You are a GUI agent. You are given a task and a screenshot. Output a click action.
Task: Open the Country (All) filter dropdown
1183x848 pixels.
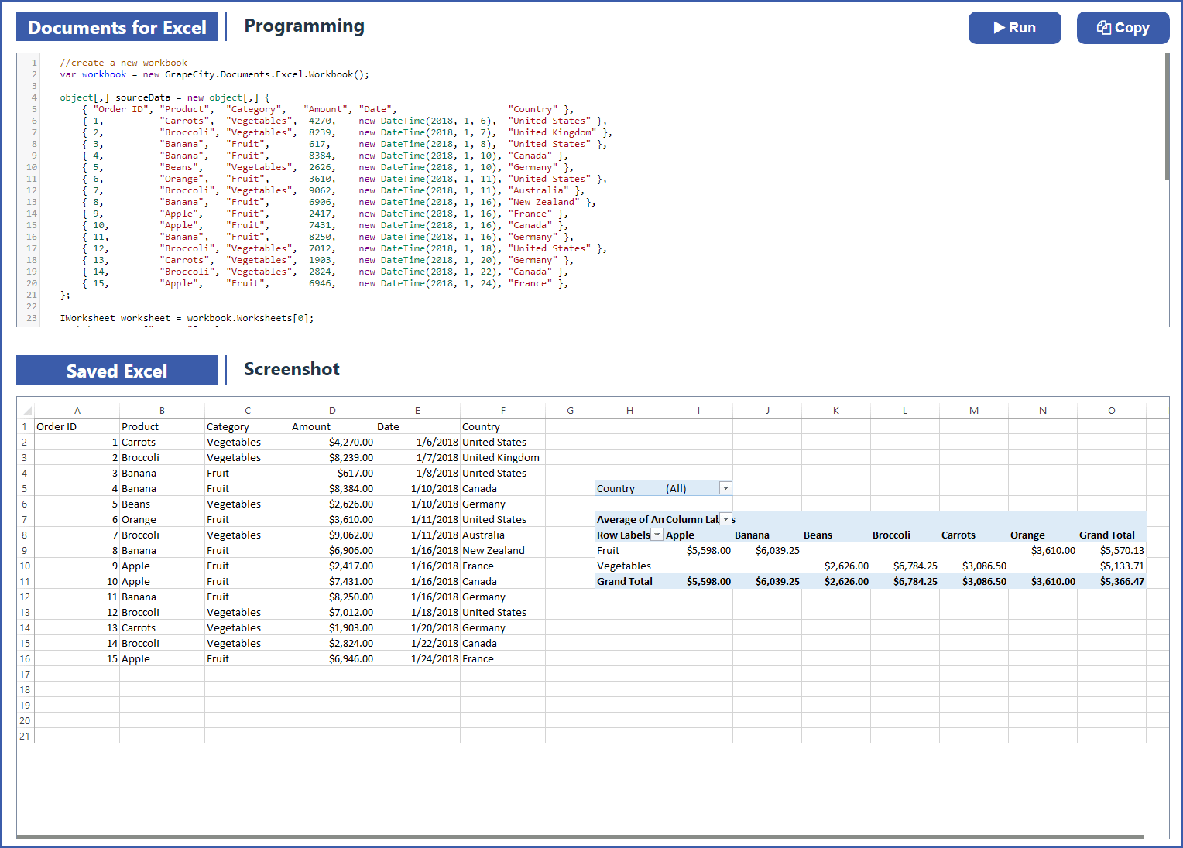pyautogui.click(x=725, y=488)
